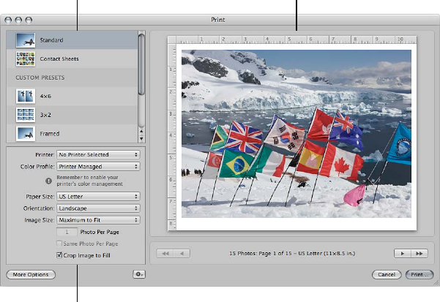
Task: Jump to the last page
Action: 420,254
